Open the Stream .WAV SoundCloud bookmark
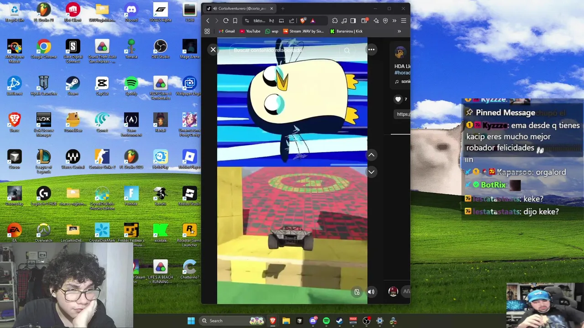Viewport: 584px width, 328px height. pyautogui.click(x=303, y=31)
